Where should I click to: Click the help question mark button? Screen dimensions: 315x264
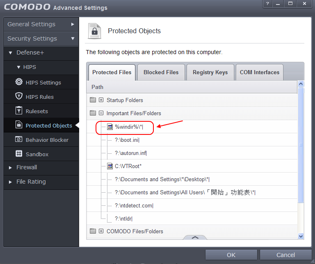pyautogui.click(x=267, y=4)
